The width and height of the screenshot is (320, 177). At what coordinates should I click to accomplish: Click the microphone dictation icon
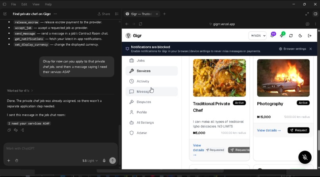tap(104, 161)
